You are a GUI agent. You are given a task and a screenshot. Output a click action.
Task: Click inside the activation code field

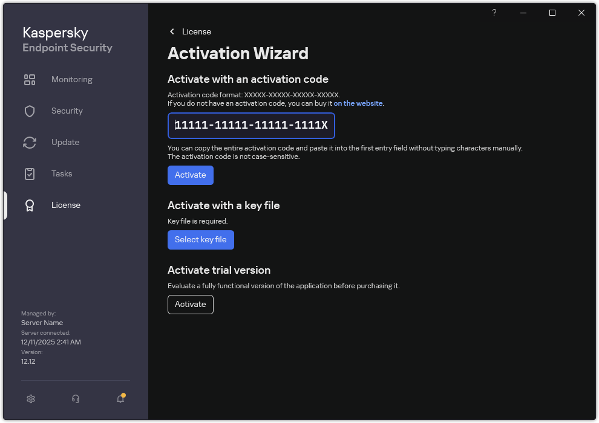tap(250, 126)
